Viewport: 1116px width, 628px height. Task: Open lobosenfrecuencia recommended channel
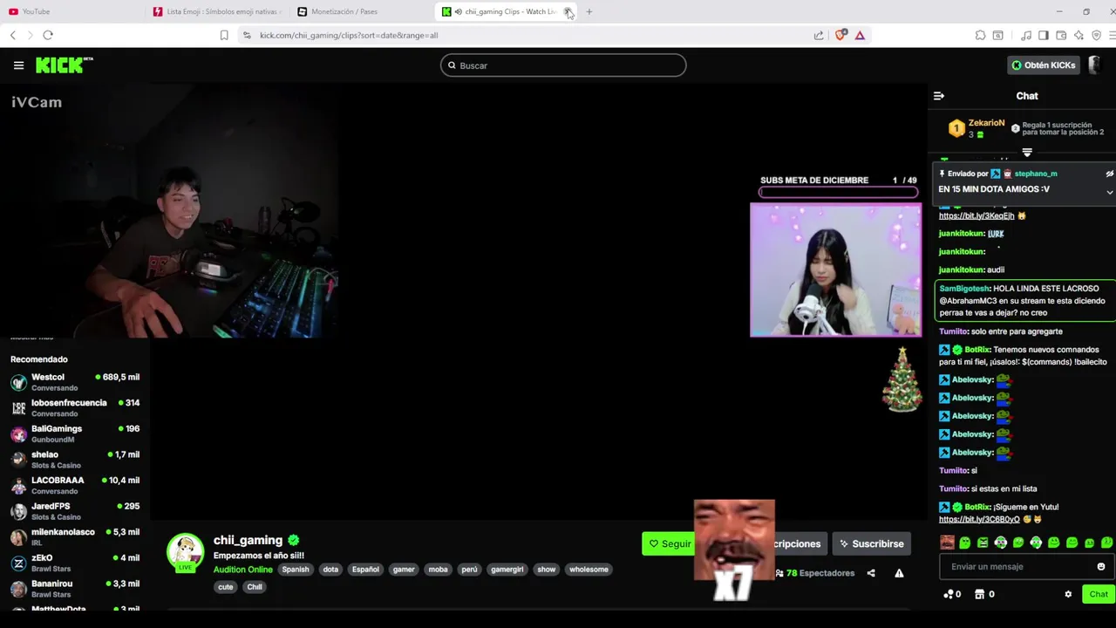(x=75, y=408)
